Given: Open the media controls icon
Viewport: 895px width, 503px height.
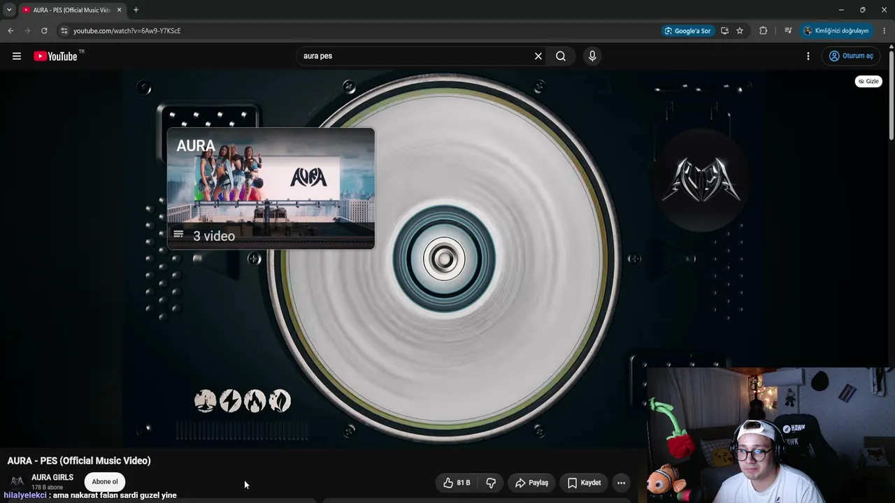Looking at the screenshot, I should 788,31.
